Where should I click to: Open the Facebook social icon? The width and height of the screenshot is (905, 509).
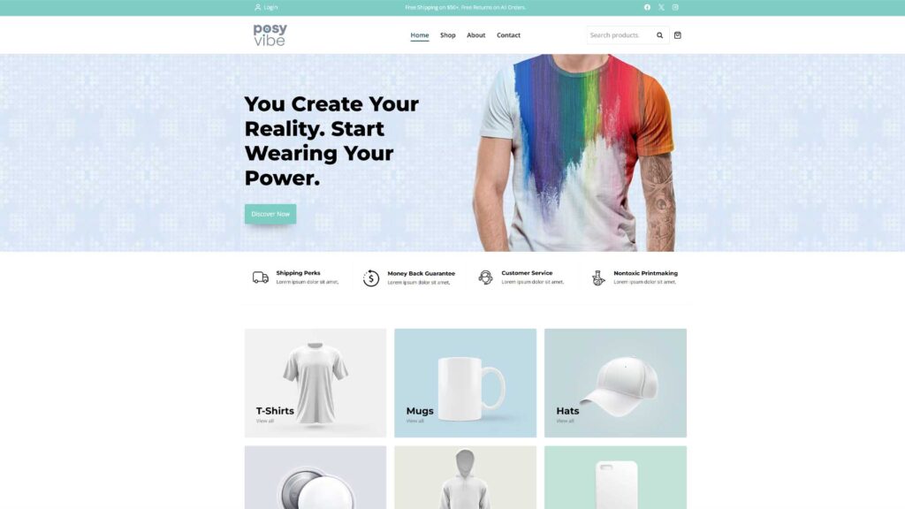tap(647, 7)
